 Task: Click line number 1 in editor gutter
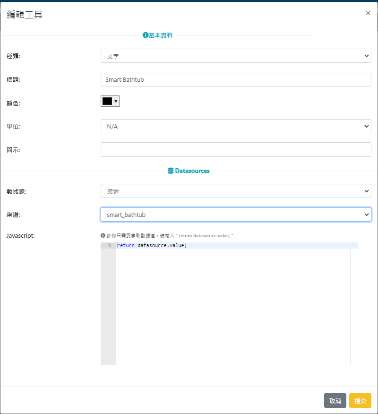pos(109,246)
